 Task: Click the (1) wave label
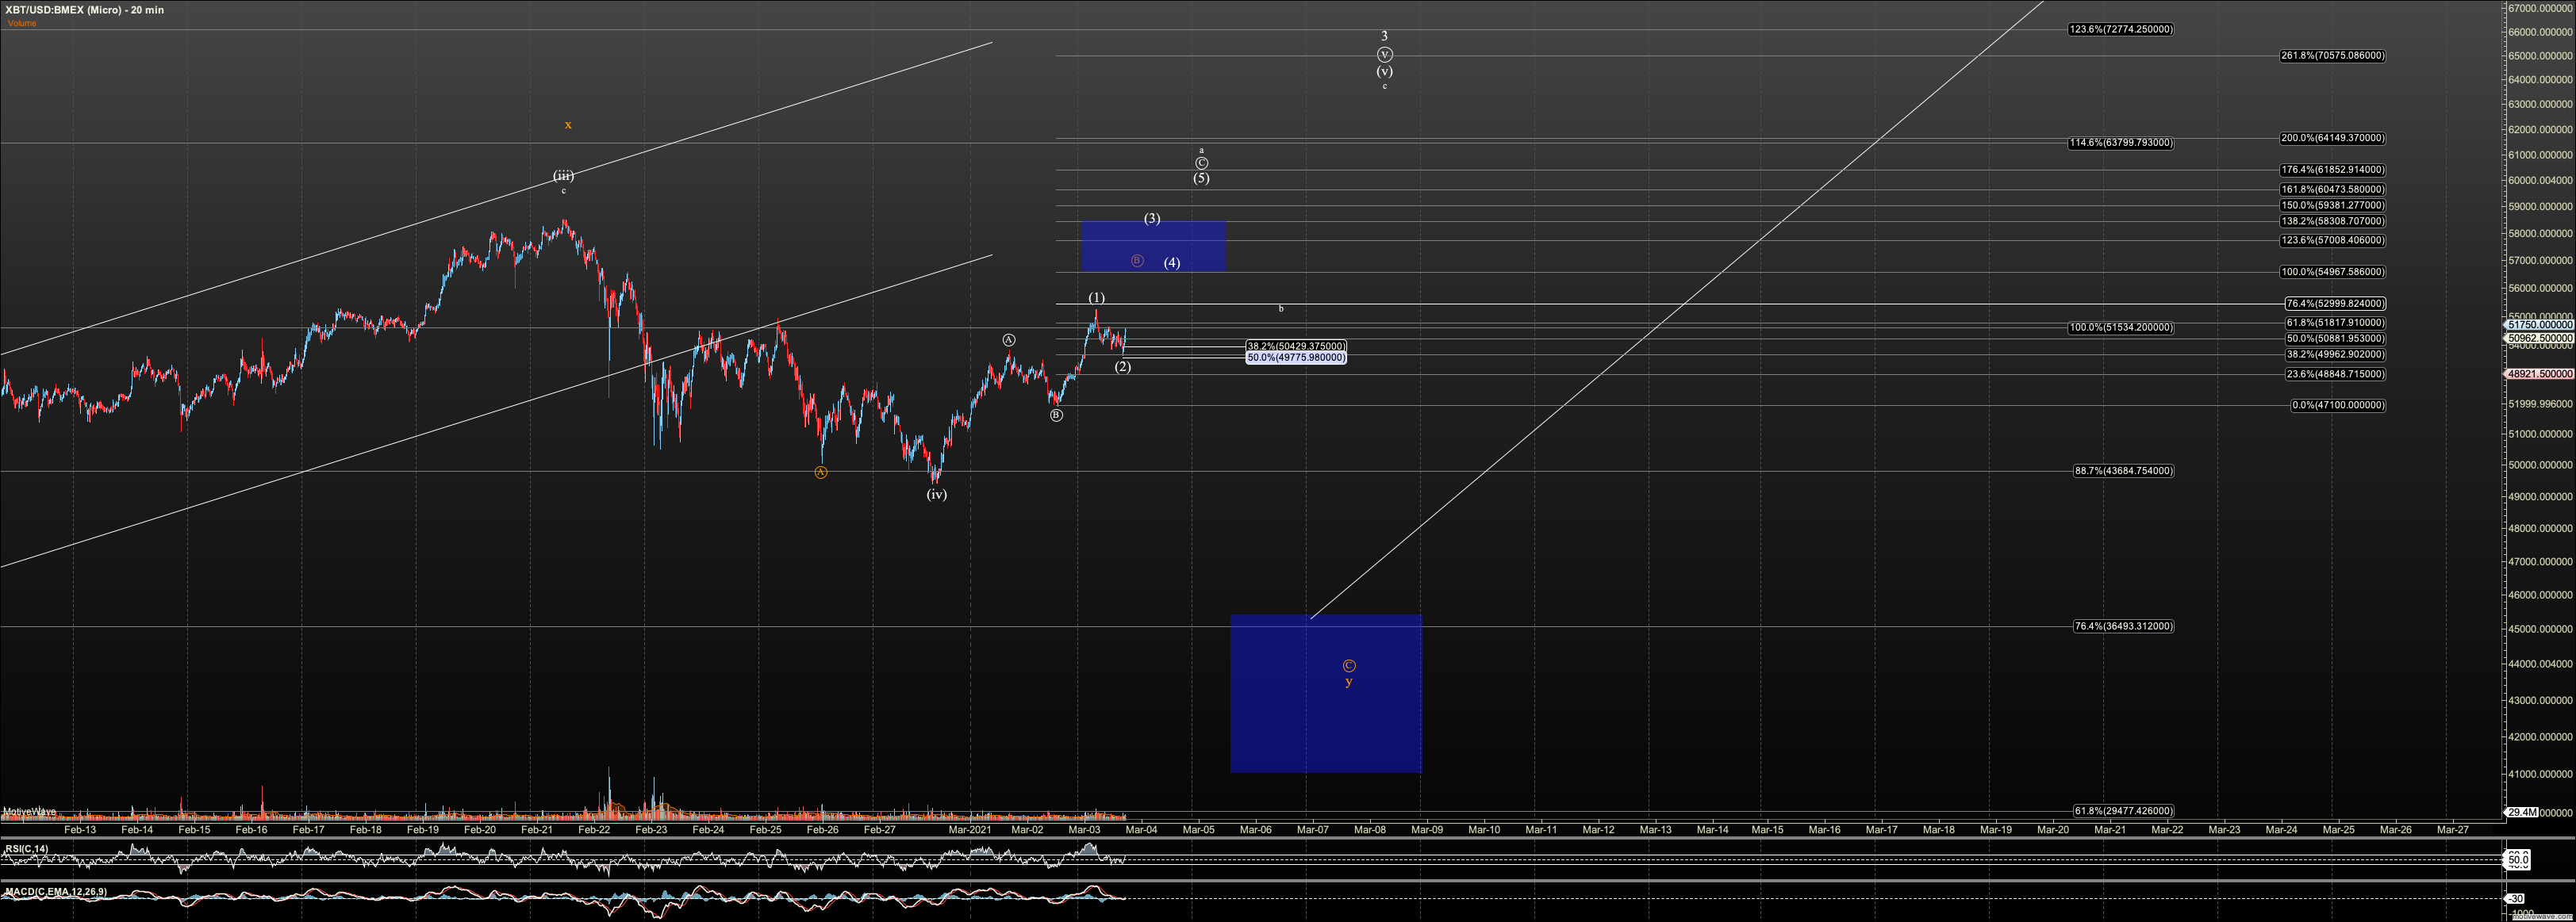[x=1097, y=297]
